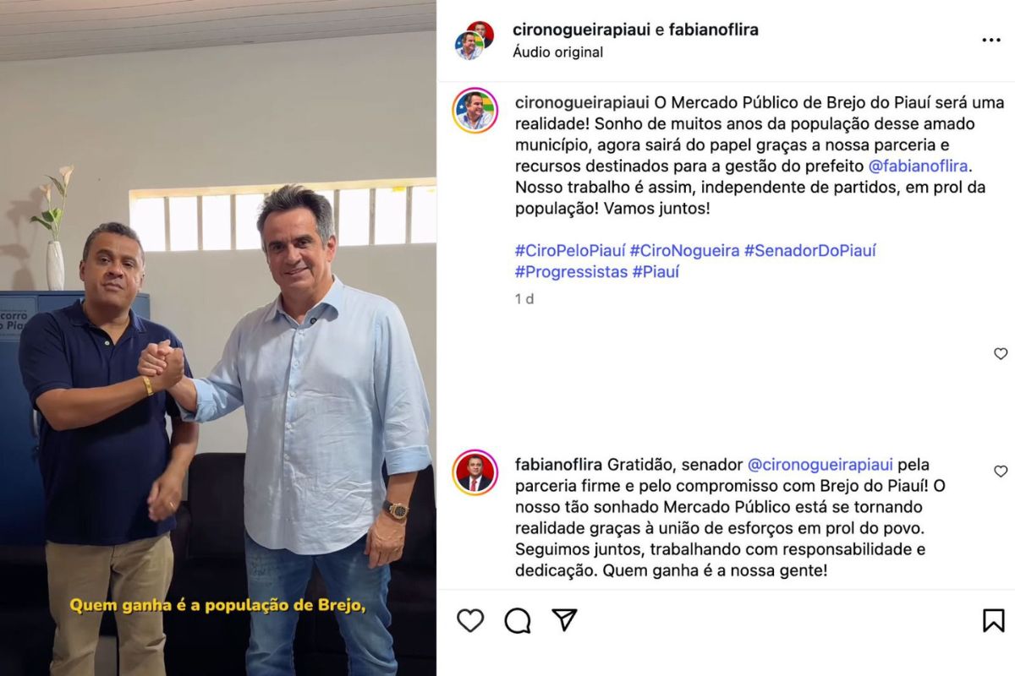
Task: Open #CiroNogueira hashtag
Action: click(685, 250)
